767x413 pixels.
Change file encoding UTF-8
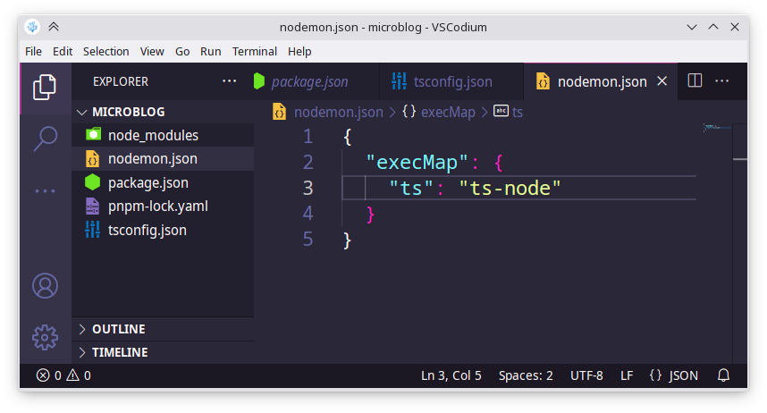(x=586, y=375)
